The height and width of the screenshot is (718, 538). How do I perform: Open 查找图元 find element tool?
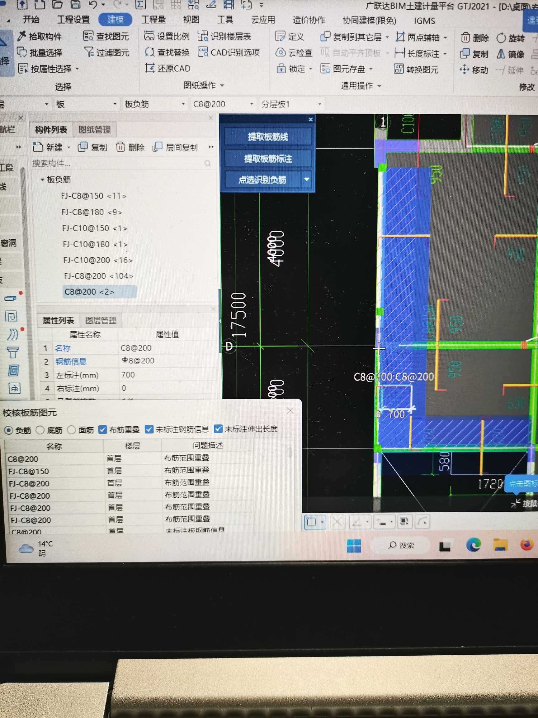[x=106, y=36]
